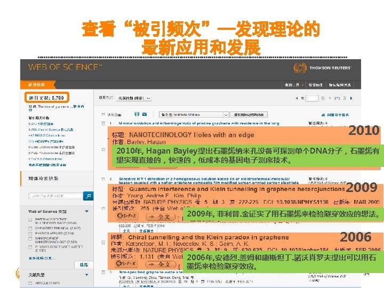Collapse document types section

87,275
